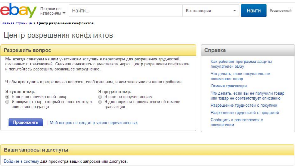This screenshot has height=166, width=295.
Task: Open 'Что делать, если вы не получили товар'
Action: 247,96
